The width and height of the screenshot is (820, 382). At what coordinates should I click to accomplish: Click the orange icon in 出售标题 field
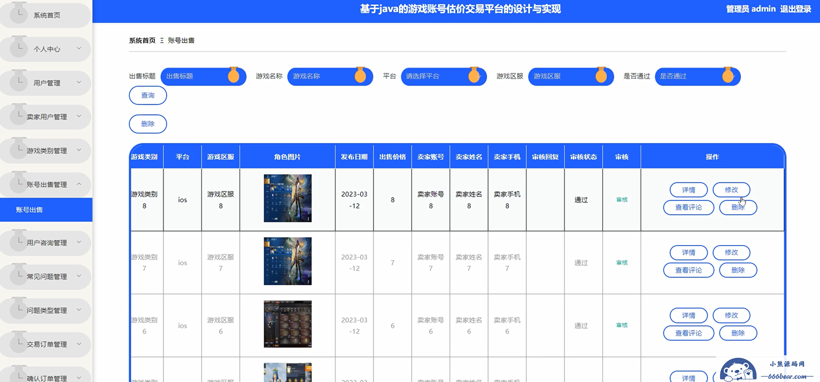234,75
